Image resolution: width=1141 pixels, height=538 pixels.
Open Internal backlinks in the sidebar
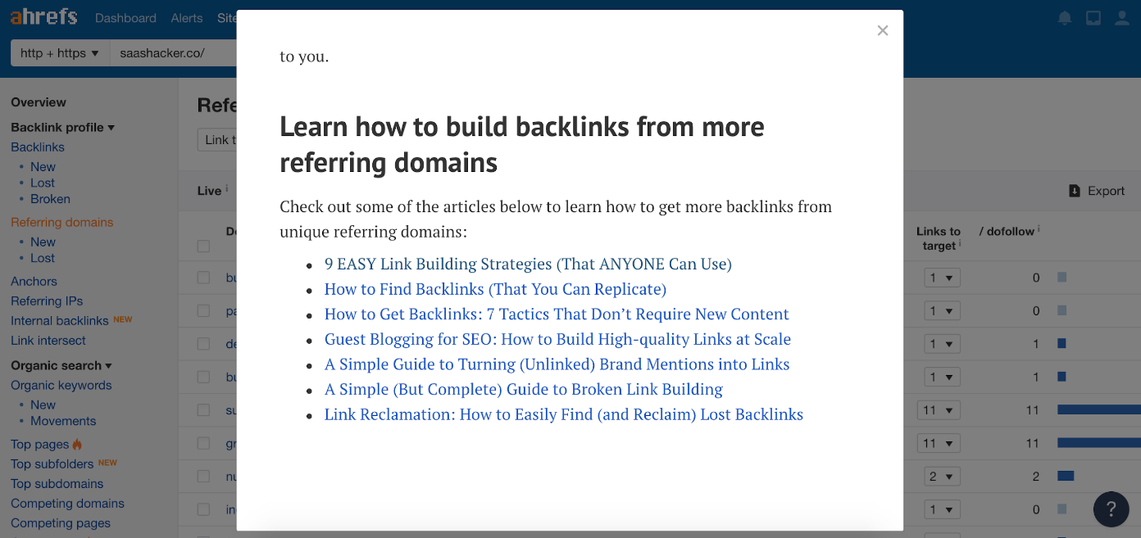click(x=60, y=321)
